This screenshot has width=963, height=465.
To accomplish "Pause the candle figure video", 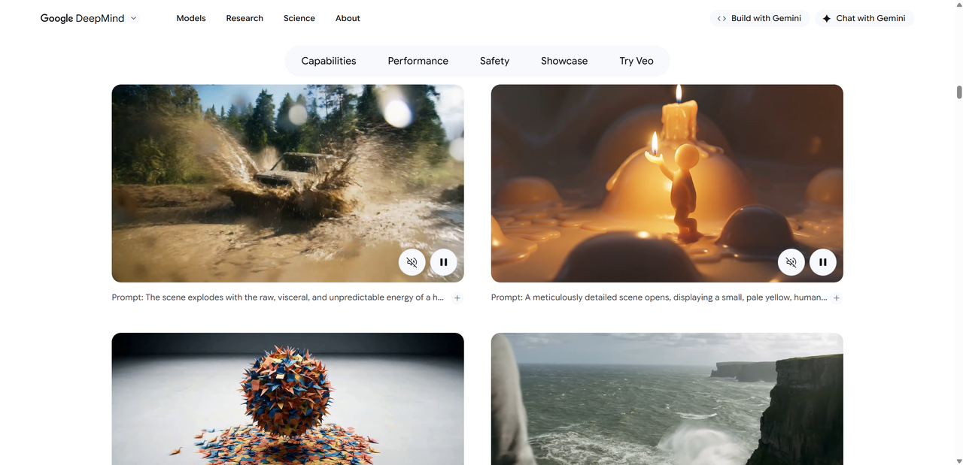I will (823, 262).
